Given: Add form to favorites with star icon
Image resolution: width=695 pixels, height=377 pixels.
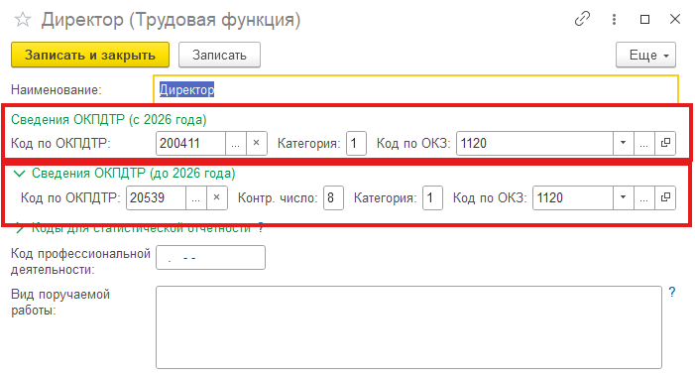Looking at the screenshot, I should coord(22,20).
